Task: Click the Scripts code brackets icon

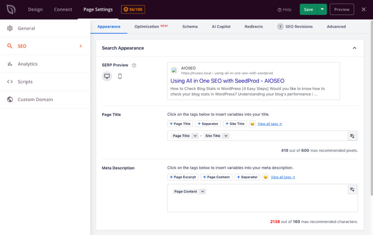Action: (x=10, y=82)
